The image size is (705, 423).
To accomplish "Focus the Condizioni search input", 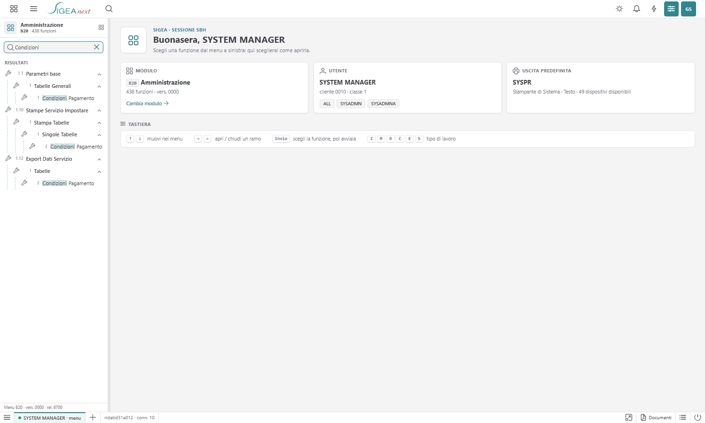I will [x=53, y=47].
